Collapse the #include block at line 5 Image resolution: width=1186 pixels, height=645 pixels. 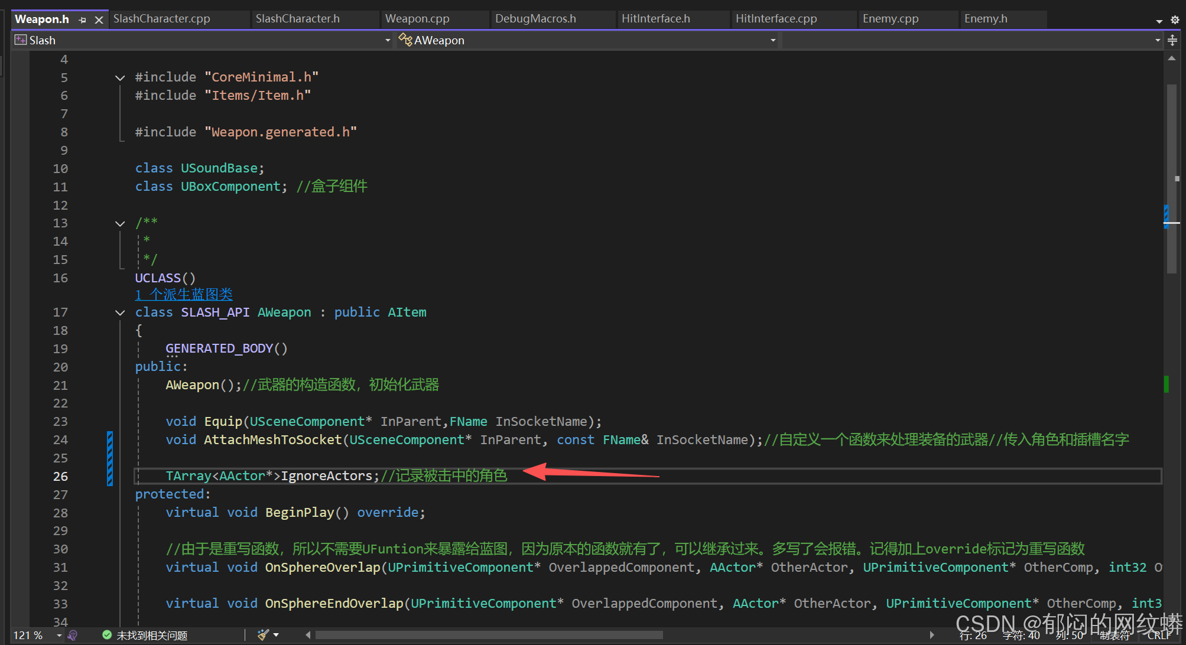click(120, 78)
